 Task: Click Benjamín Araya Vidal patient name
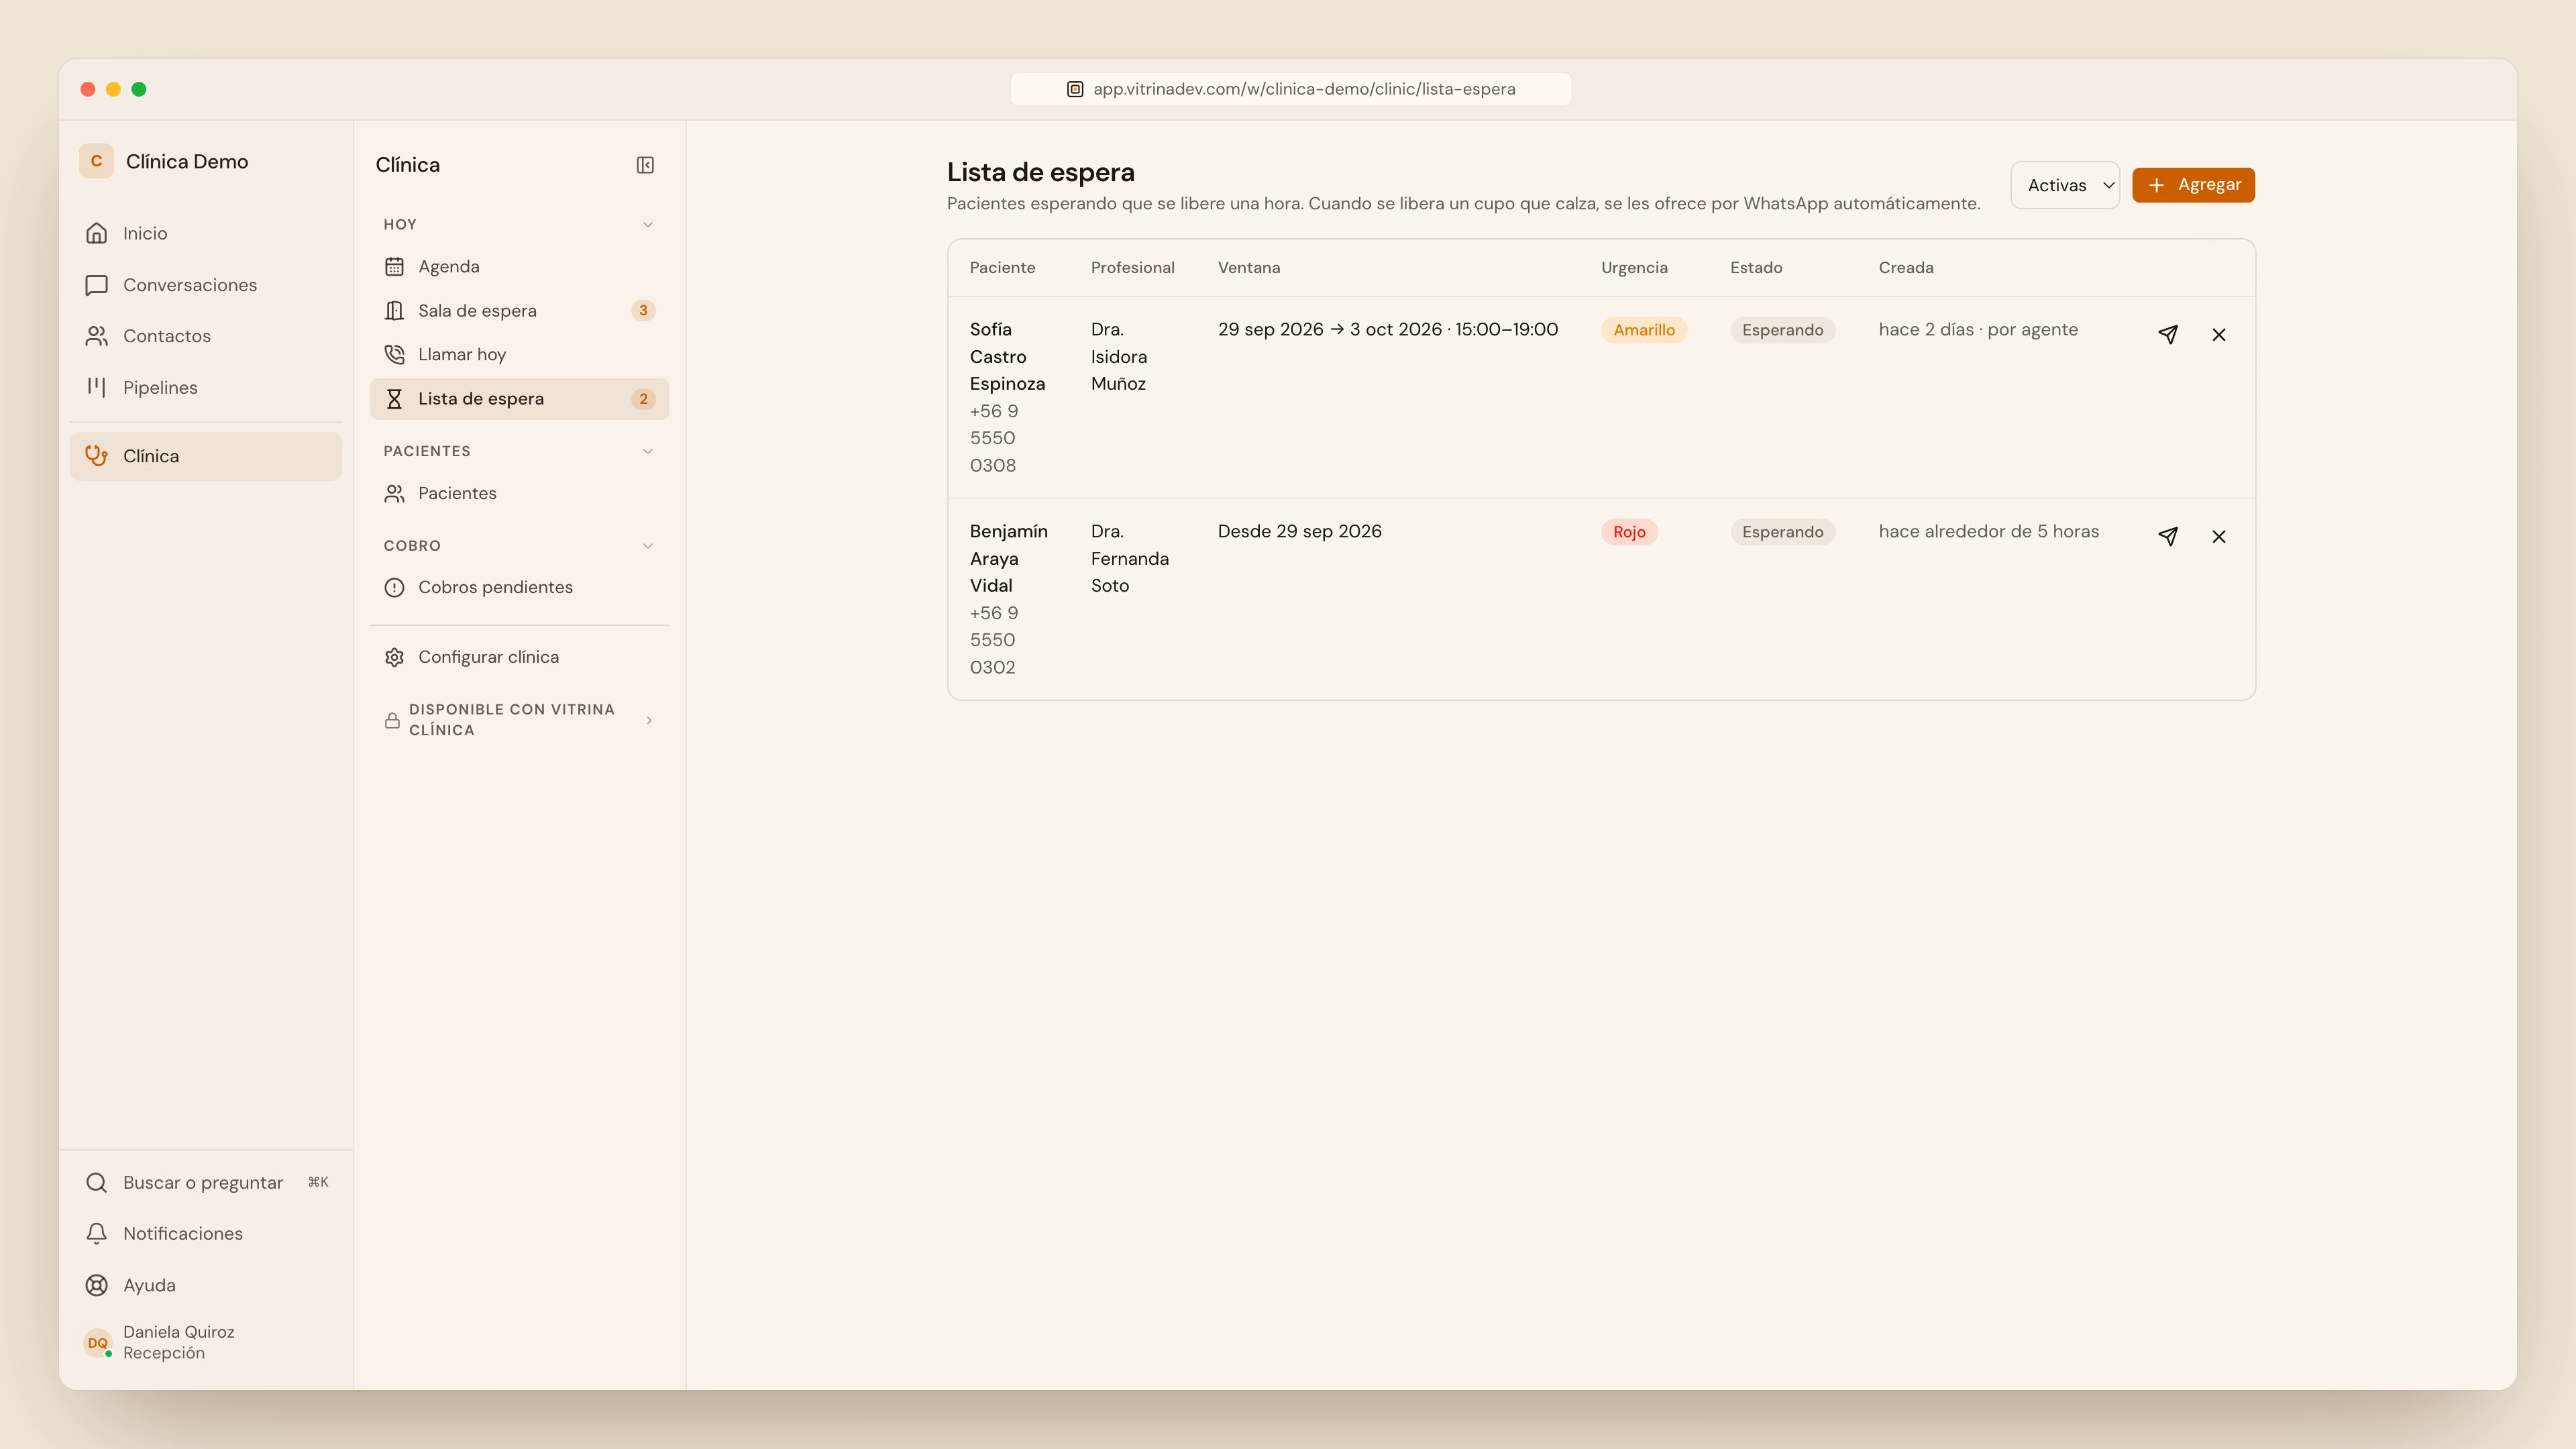coord(1008,559)
